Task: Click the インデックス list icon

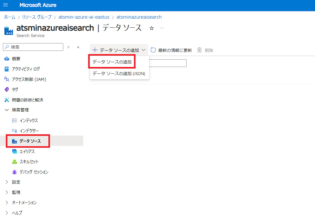Action: pos(15,120)
